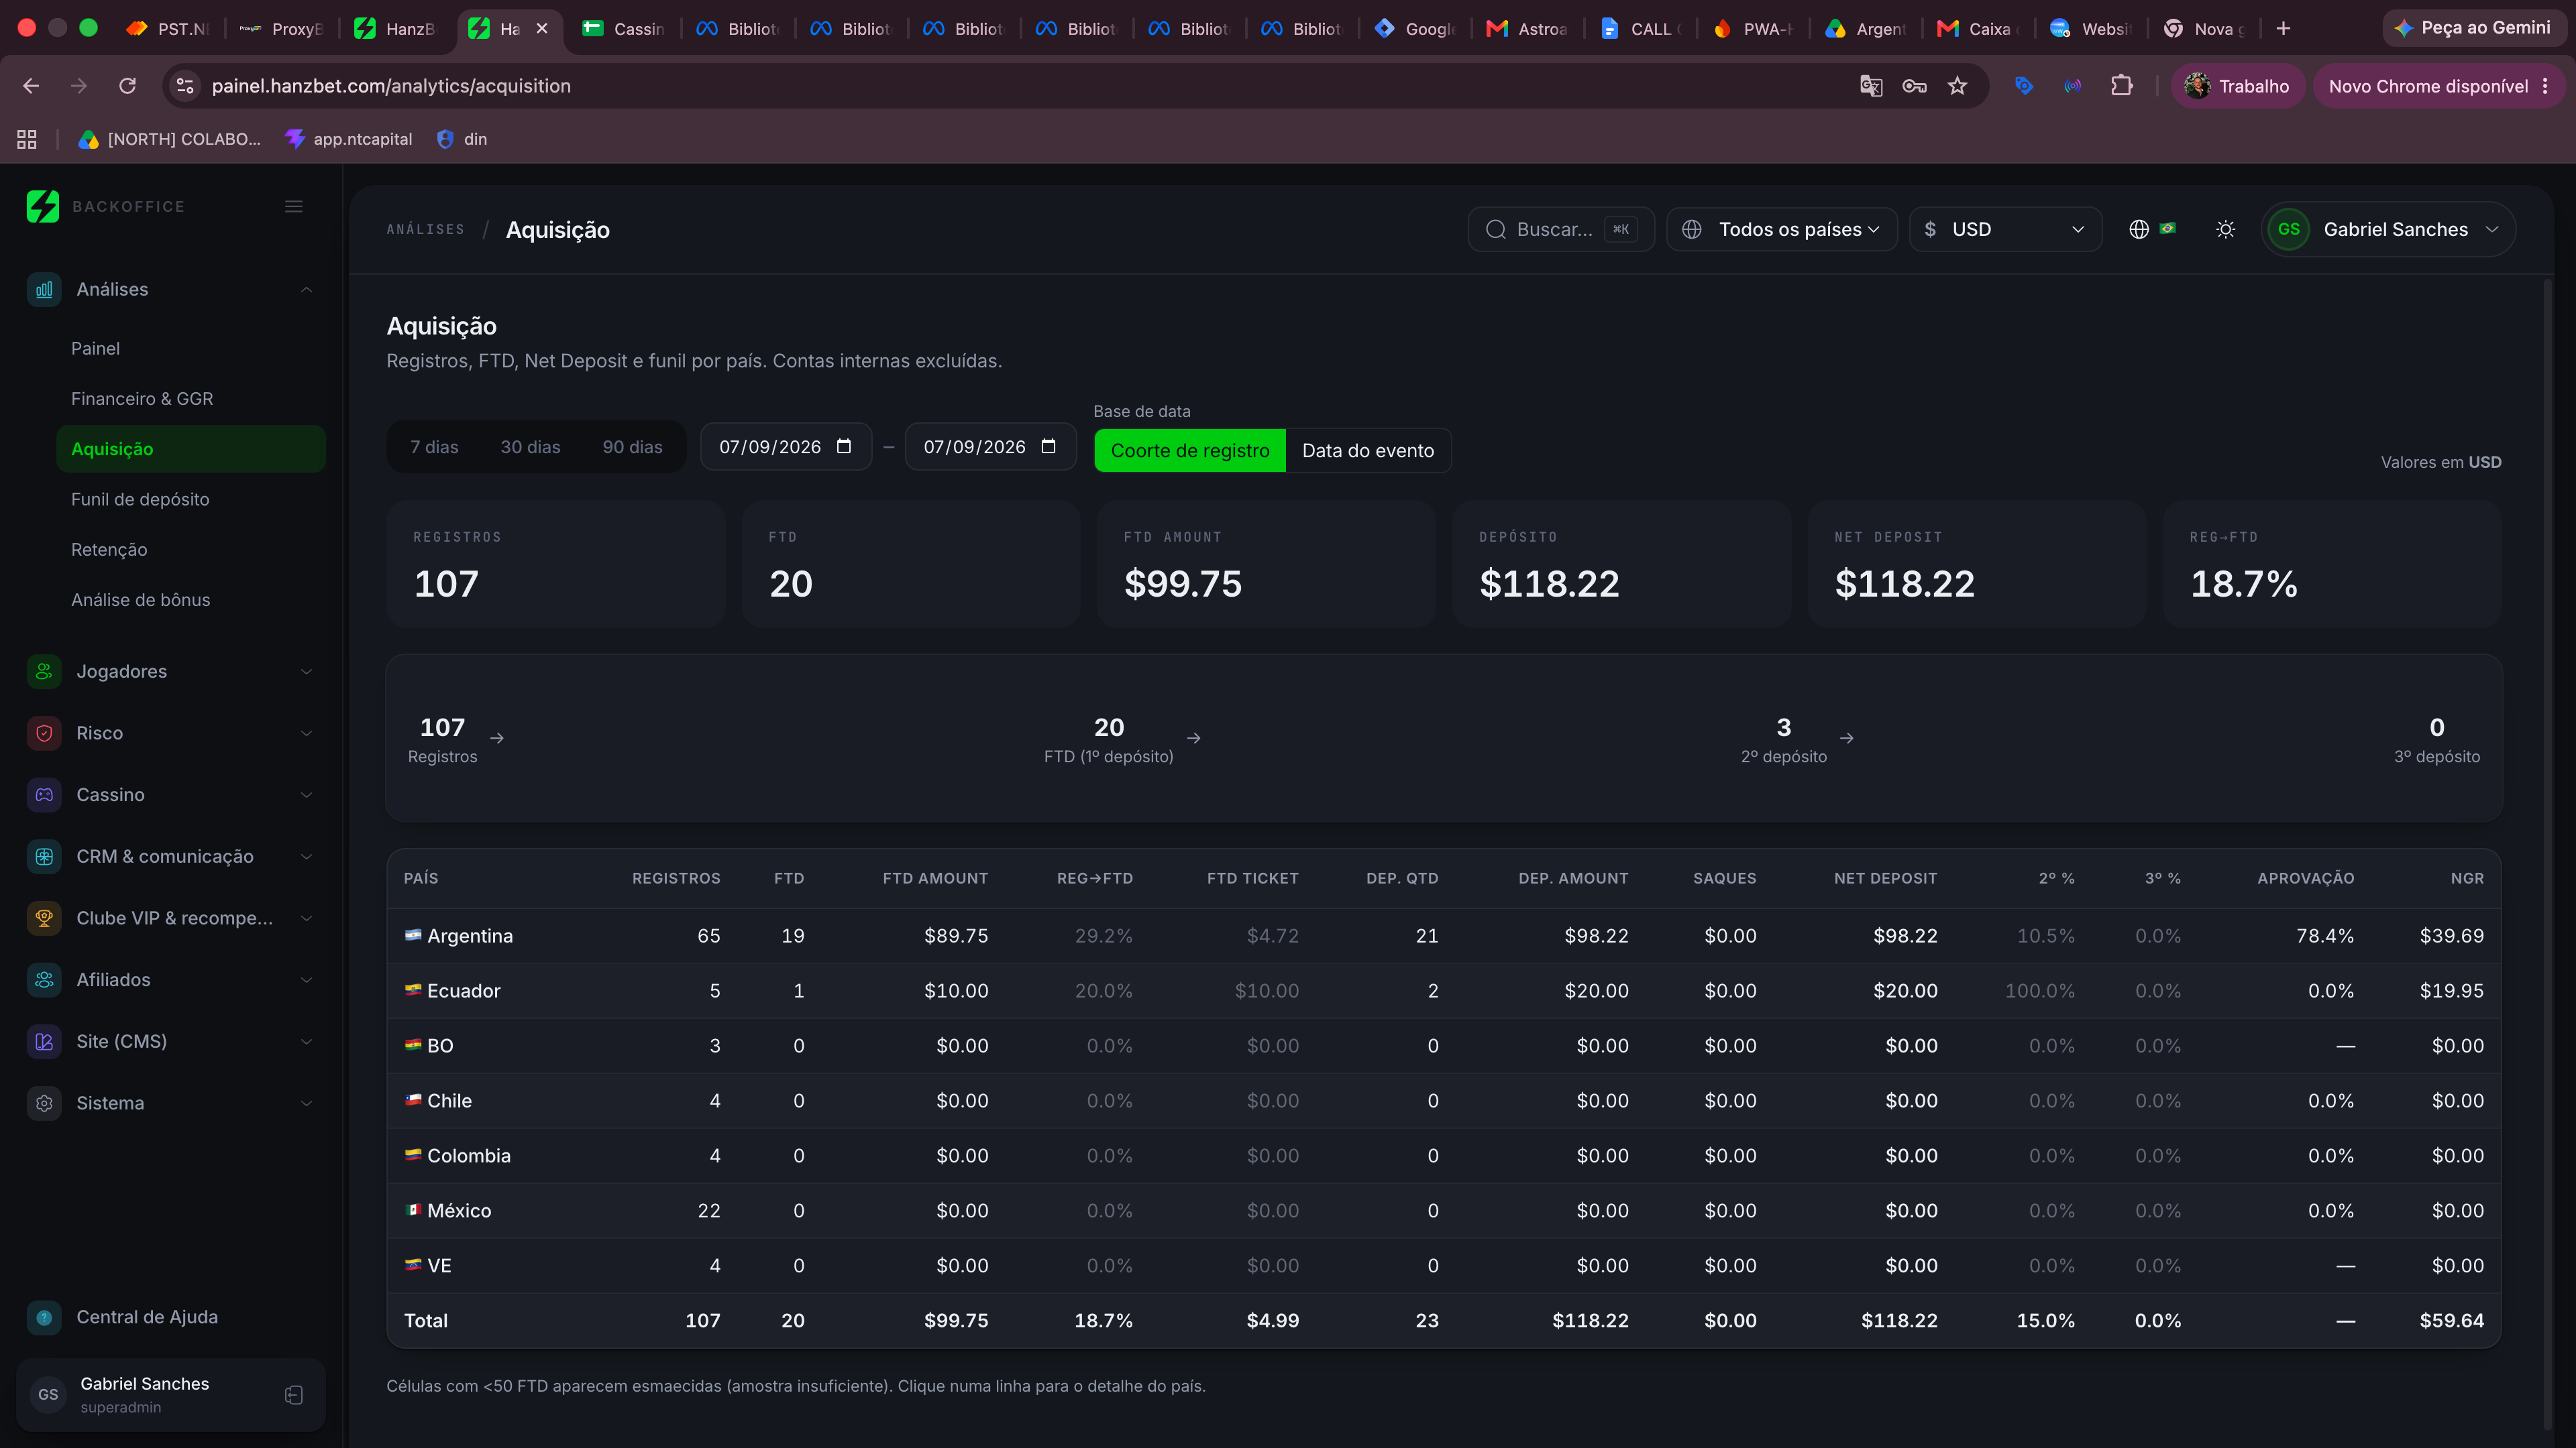Click the NGR column header
The width and height of the screenshot is (2576, 1448).
[2467, 878]
